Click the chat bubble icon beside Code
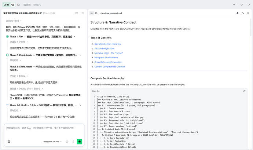The image size is (253, 150). [x=13, y=5]
